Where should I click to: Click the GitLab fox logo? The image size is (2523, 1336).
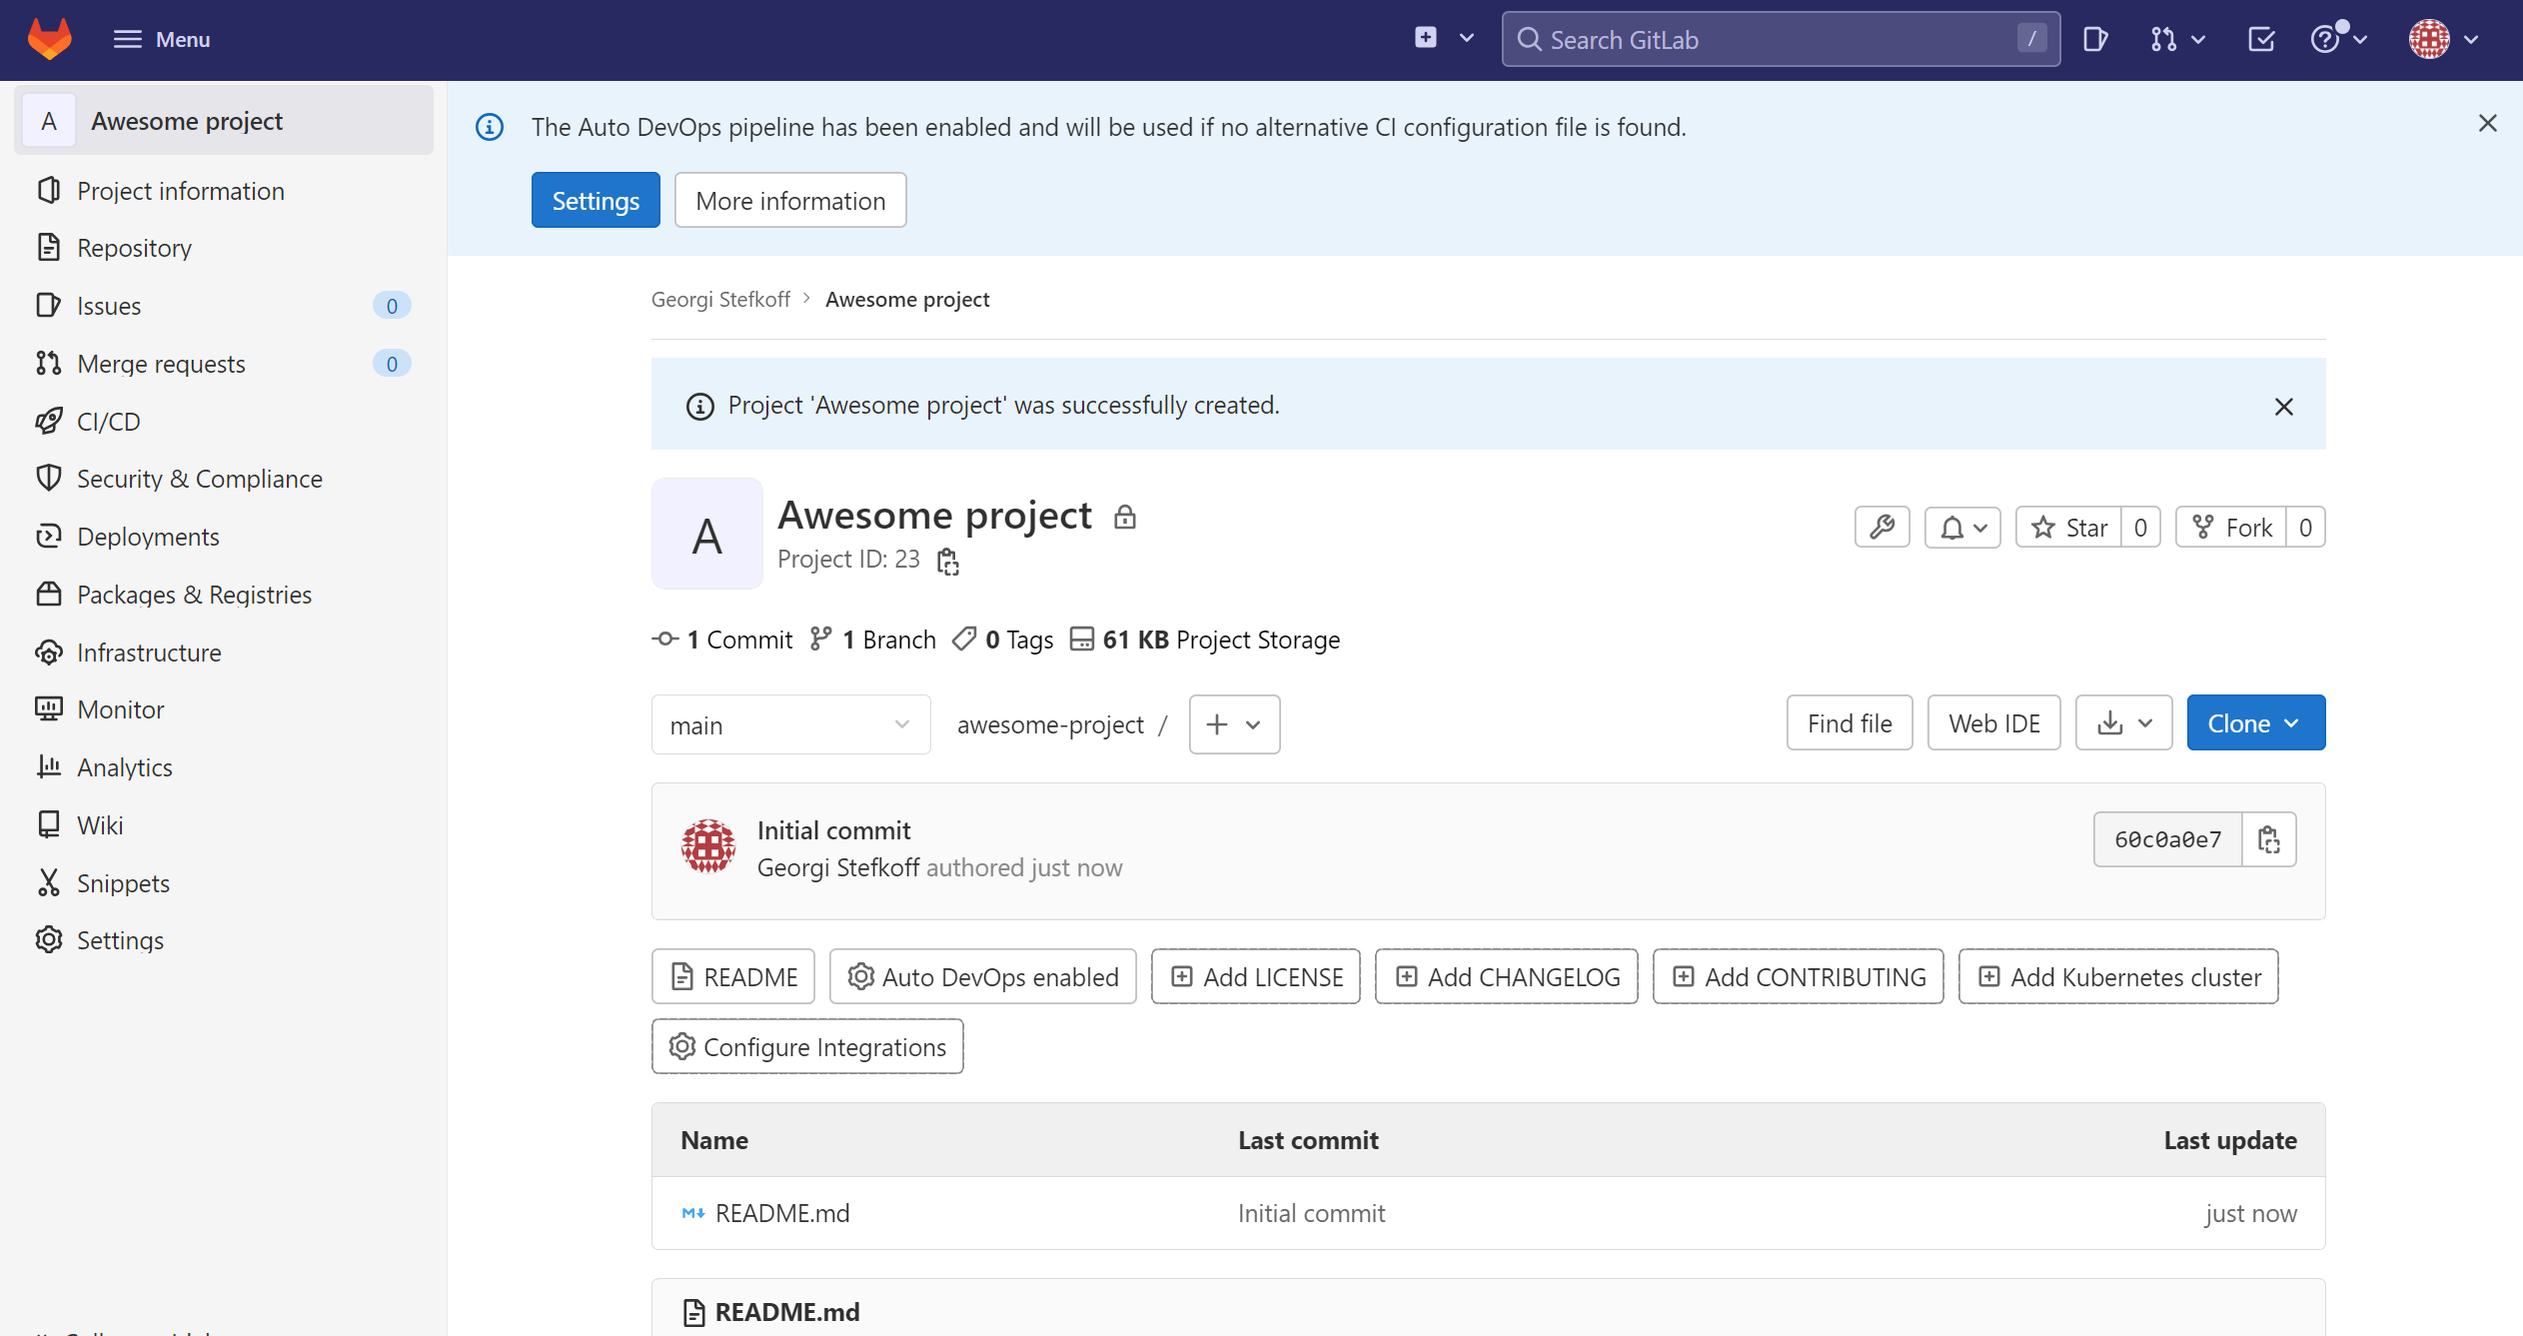[49, 39]
